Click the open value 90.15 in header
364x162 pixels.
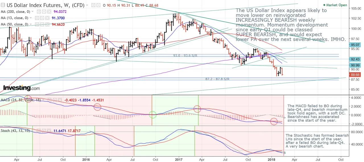111,5
